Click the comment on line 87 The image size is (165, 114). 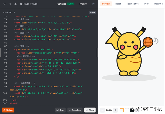tap(22, 46)
